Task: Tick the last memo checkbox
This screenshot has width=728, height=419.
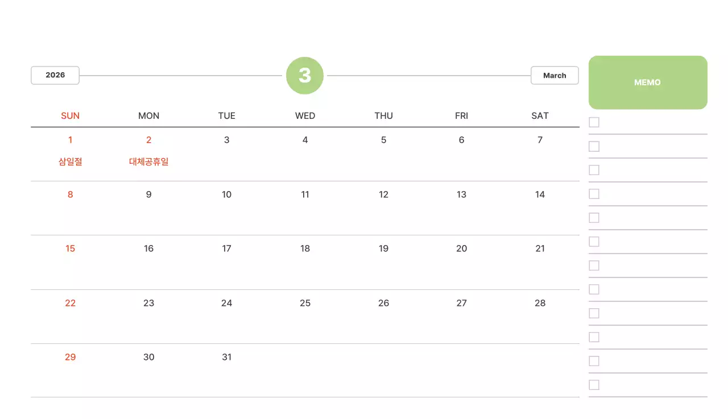Action: pyautogui.click(x=594, y=385)
